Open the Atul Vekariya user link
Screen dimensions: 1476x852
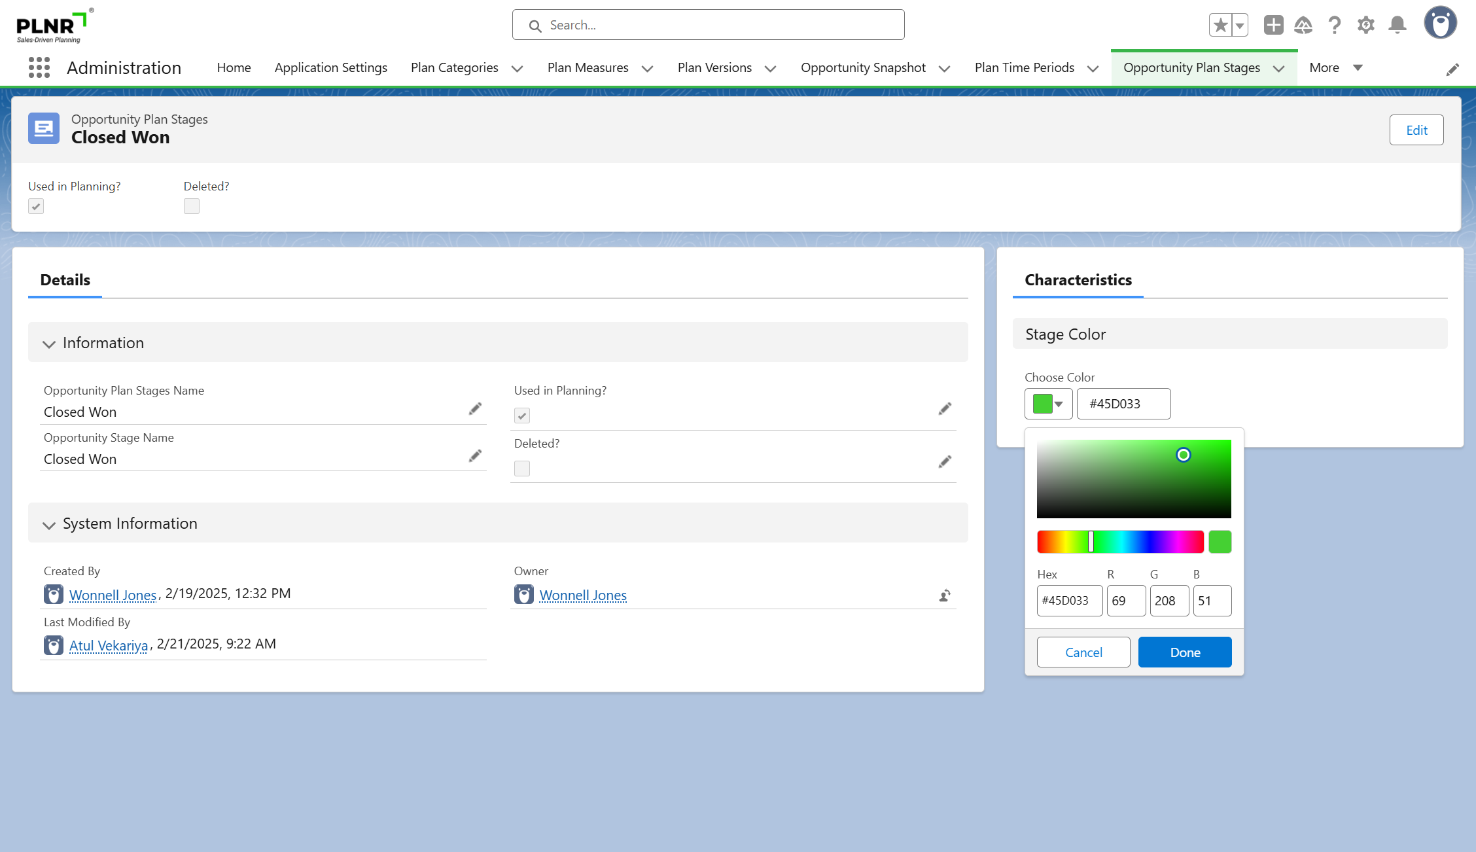pyautogui.click(x=109, y=646)
